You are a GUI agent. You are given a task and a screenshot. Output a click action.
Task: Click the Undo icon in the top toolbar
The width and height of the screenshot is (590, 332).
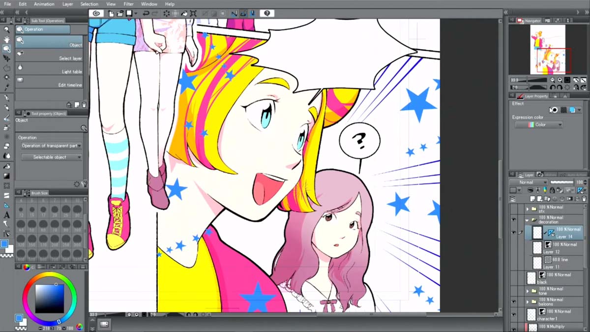145,13
